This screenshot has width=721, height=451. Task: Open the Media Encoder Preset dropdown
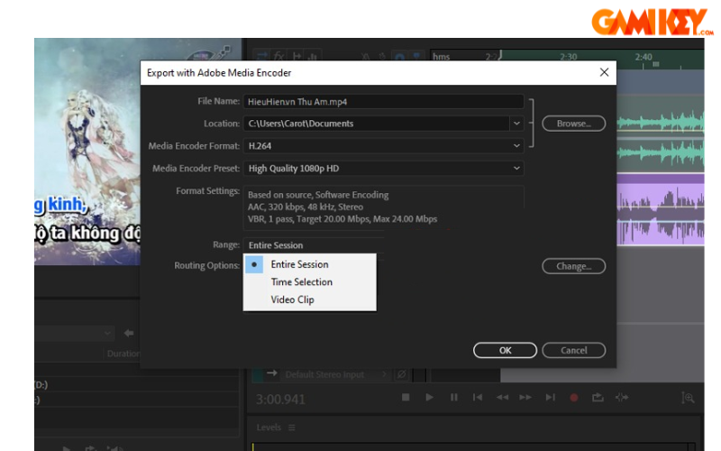[x=383, y=169]
